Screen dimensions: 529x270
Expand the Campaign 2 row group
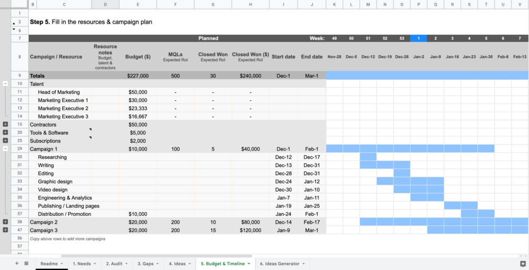(x=5, y=222)
